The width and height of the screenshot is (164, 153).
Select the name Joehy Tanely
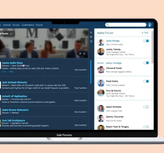(x=113, y=49)
